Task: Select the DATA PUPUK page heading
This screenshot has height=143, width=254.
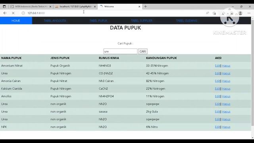Action: (125, 28)
